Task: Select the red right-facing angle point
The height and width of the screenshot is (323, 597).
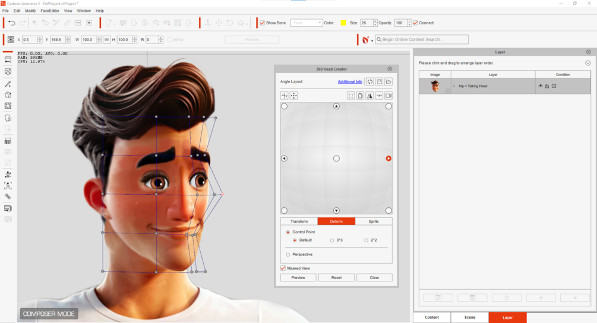Action: tap(388, 159)
